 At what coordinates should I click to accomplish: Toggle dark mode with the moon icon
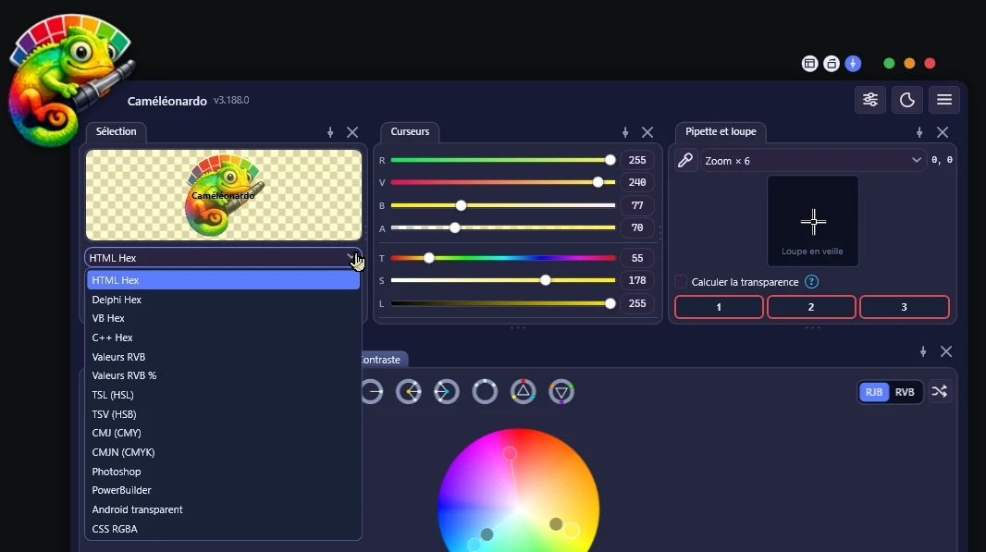pyautogui.click(x=907, y=100)
